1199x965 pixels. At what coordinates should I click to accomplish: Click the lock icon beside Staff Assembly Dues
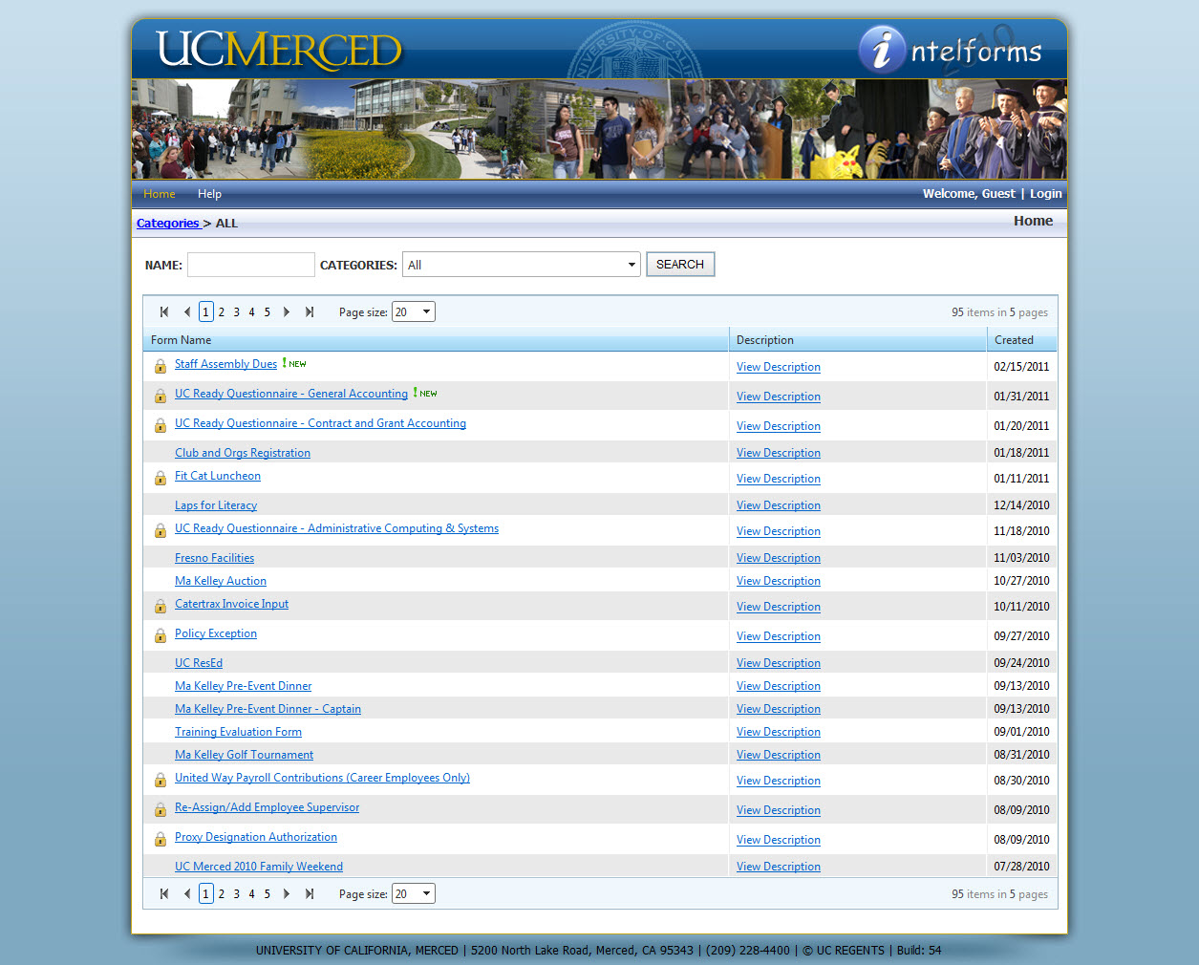tap(161, 366)
